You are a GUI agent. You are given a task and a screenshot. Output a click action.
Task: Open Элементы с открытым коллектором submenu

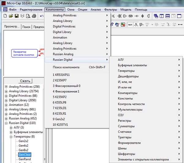point(146,160)
